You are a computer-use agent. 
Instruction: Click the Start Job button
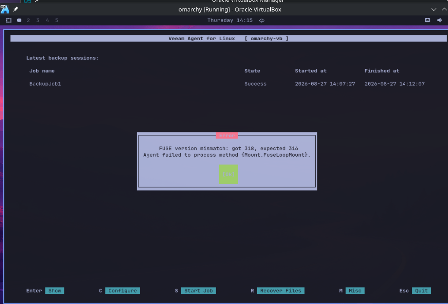pos(198,291)
